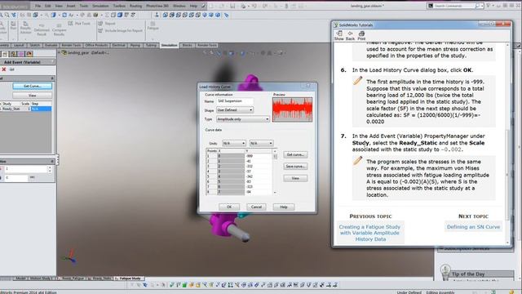Viewport: 522px width, 294px height.
Task: Switch to the Sketch ribbon tab
Action: coord(34,46)
